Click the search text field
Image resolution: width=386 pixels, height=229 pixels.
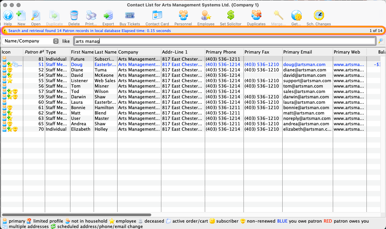pyautogui.click(x=225, y=41)
